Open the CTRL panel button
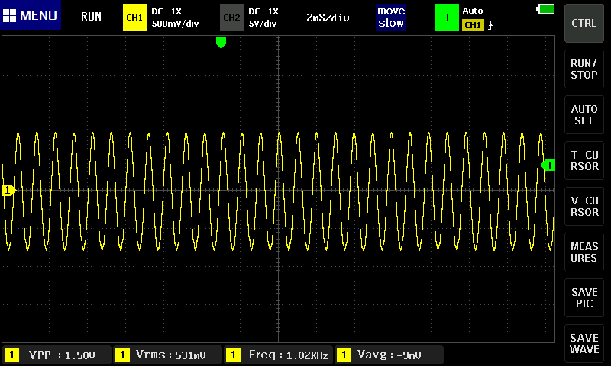Screen dimensions: 611x366 point(584,23)
